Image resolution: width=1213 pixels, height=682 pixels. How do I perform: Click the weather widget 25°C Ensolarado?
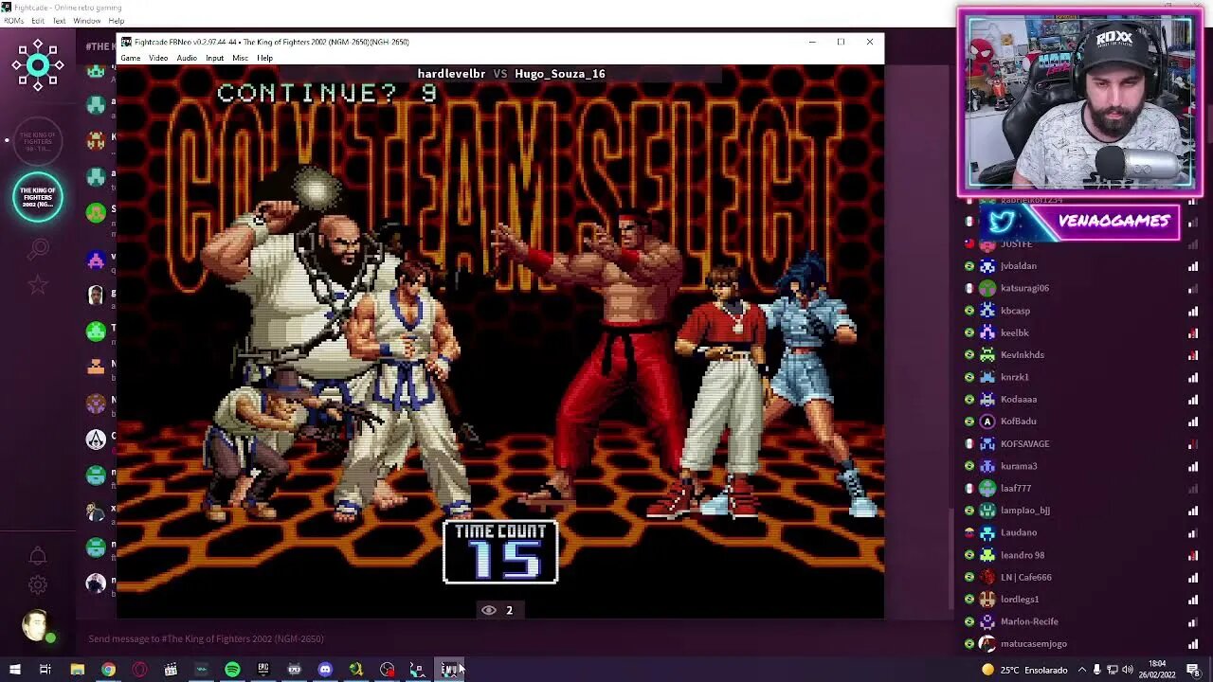pos(1026,670)
